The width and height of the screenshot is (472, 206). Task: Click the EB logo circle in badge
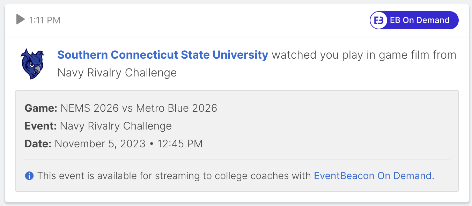[379, 20]
